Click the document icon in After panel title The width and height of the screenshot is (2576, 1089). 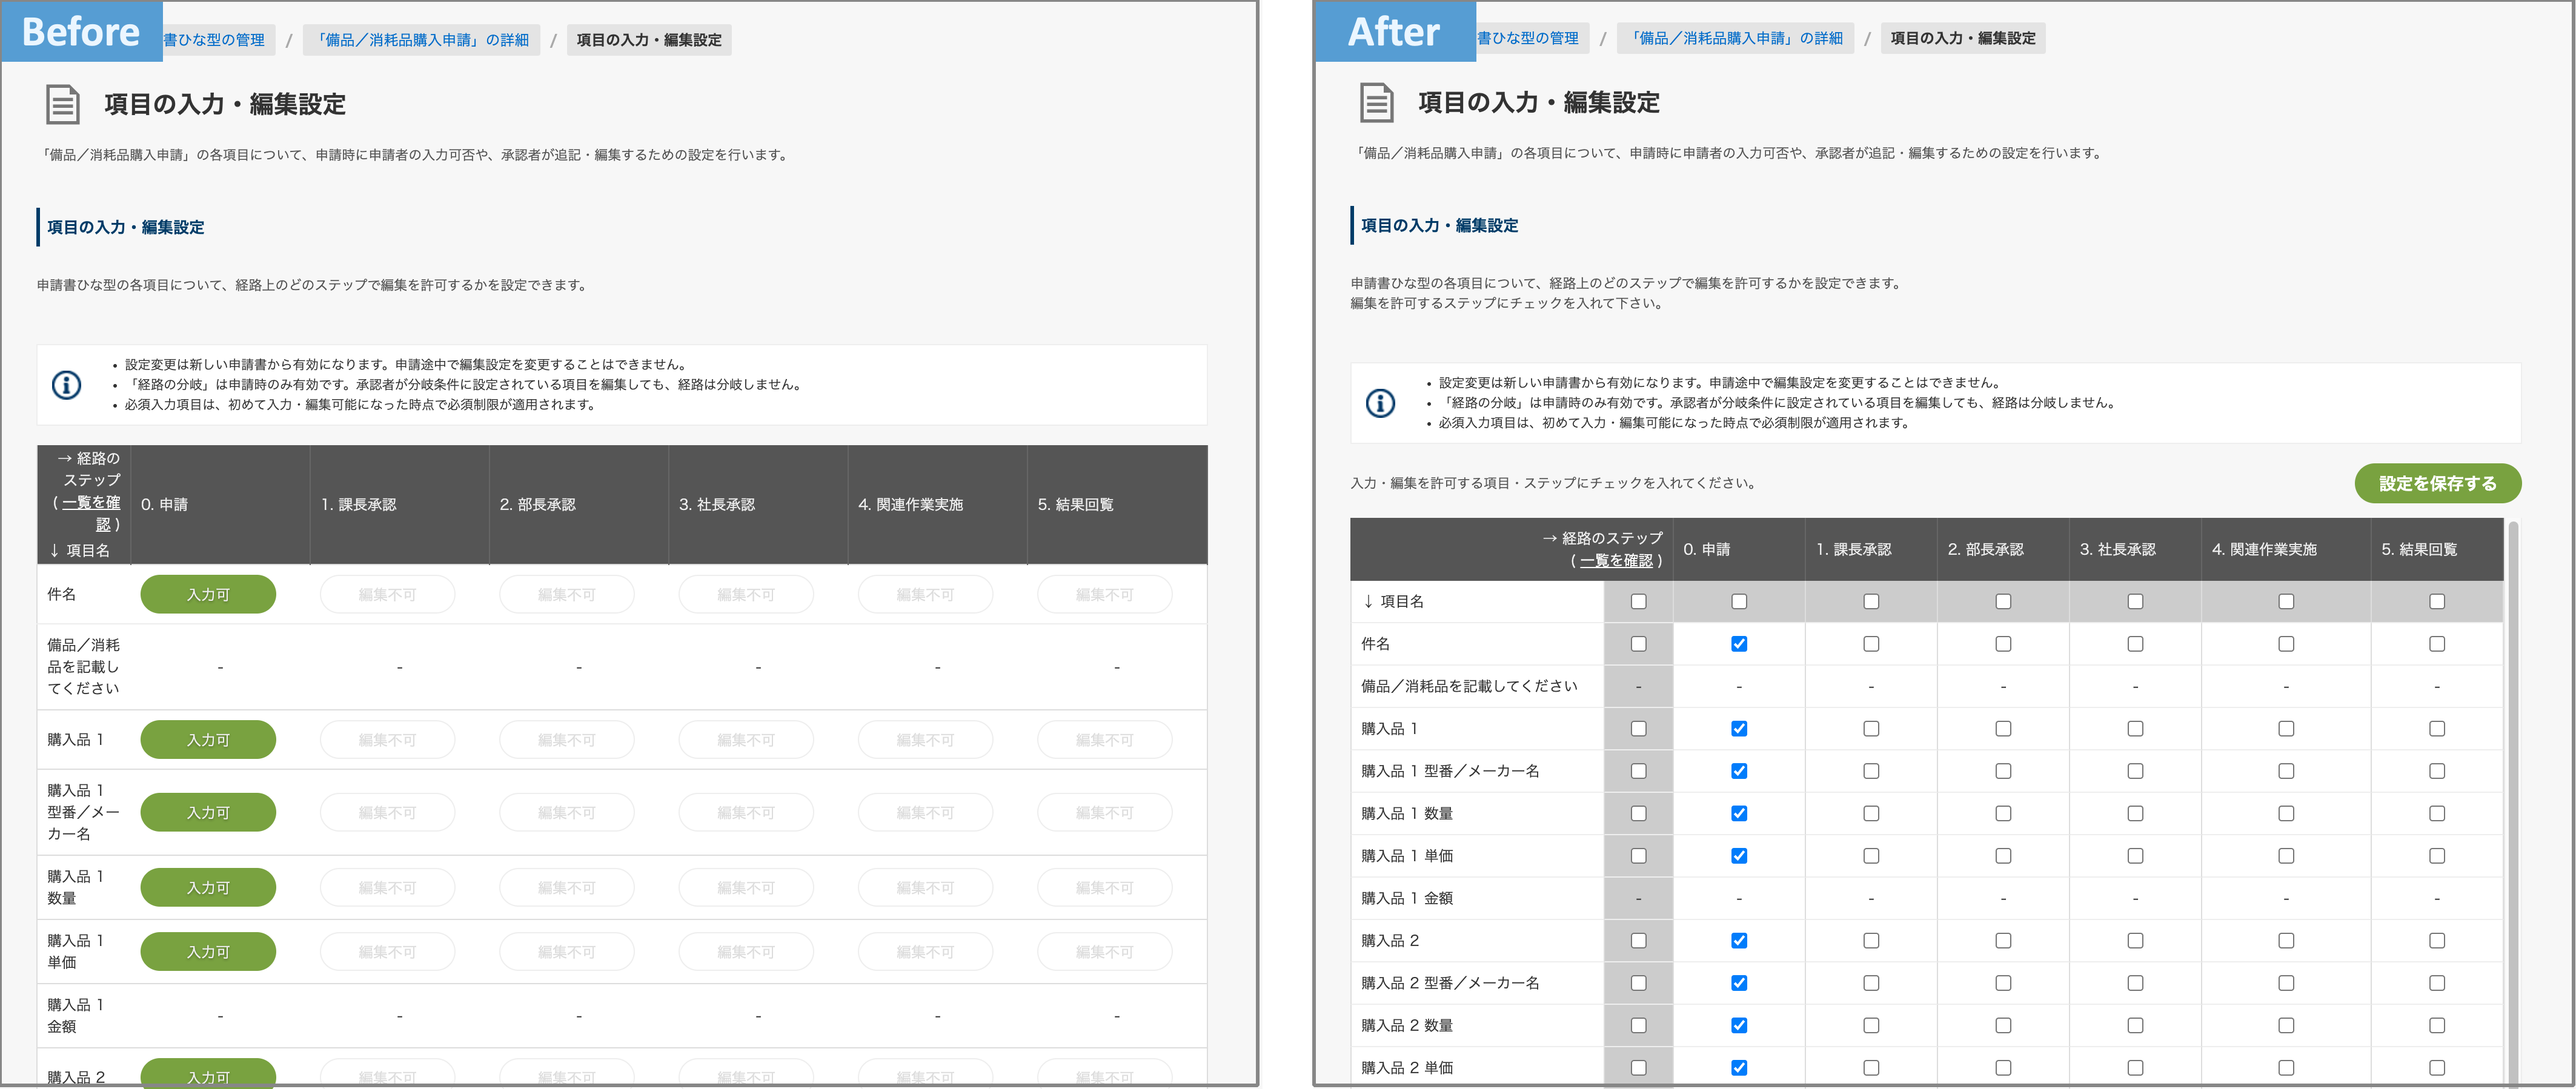coord(1377,102)
